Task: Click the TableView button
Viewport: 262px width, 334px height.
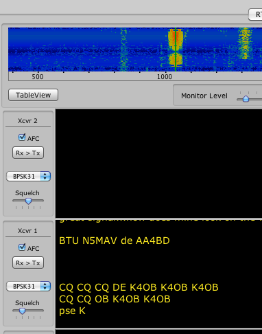Action: tap(33, 95)
